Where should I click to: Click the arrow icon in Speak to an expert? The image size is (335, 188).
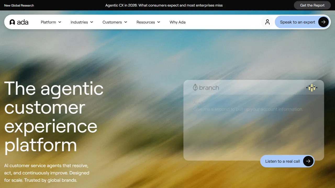pyautogui.click(x=323, y=22)
